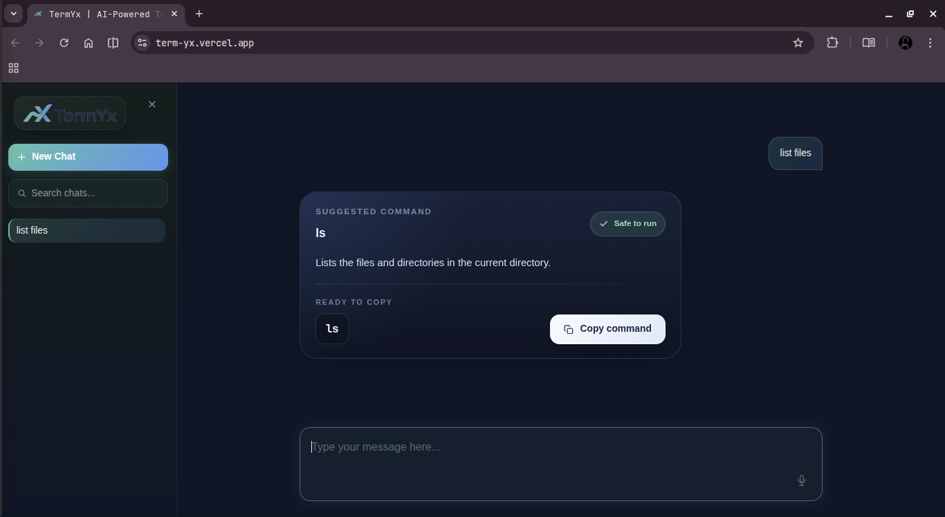Restore the browser window size
Screen dimensions: 945x517
(910, 14)
